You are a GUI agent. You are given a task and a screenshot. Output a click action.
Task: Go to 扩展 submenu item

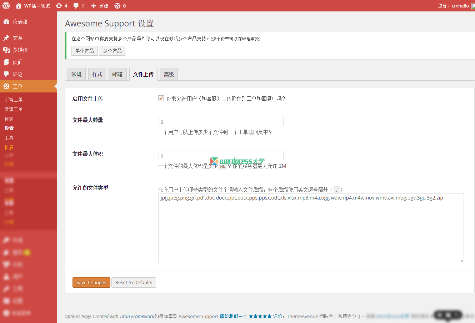click(x=9, y=147)
